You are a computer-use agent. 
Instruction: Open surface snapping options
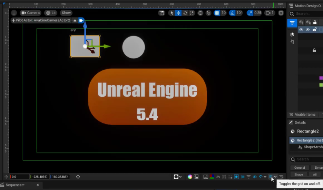coord(208,13)
